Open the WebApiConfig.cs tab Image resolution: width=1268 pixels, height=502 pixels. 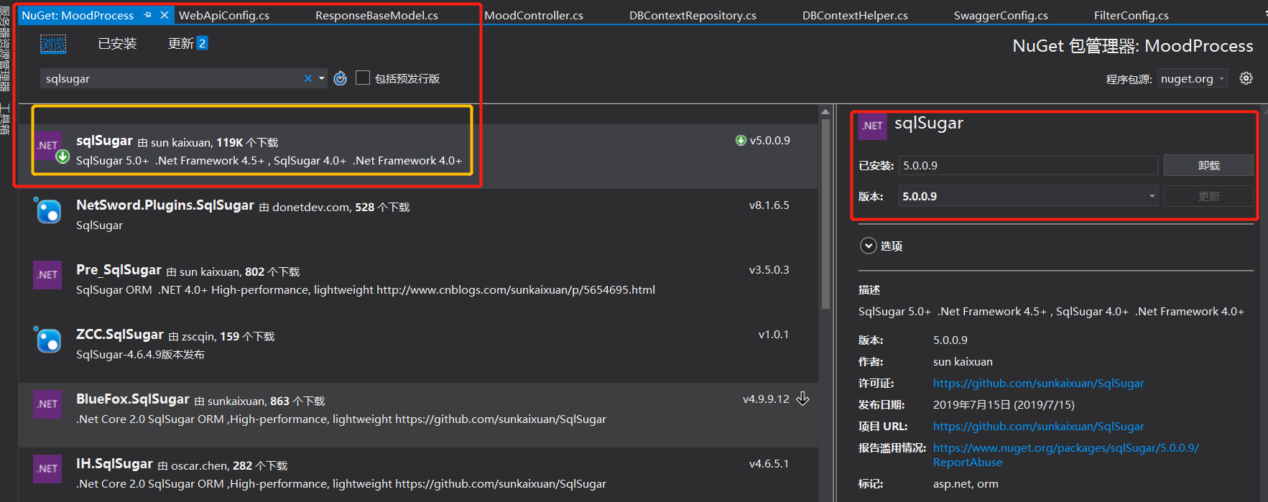point(224,15)
